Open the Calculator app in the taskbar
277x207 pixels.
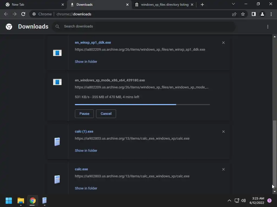[x=44, y=201]
